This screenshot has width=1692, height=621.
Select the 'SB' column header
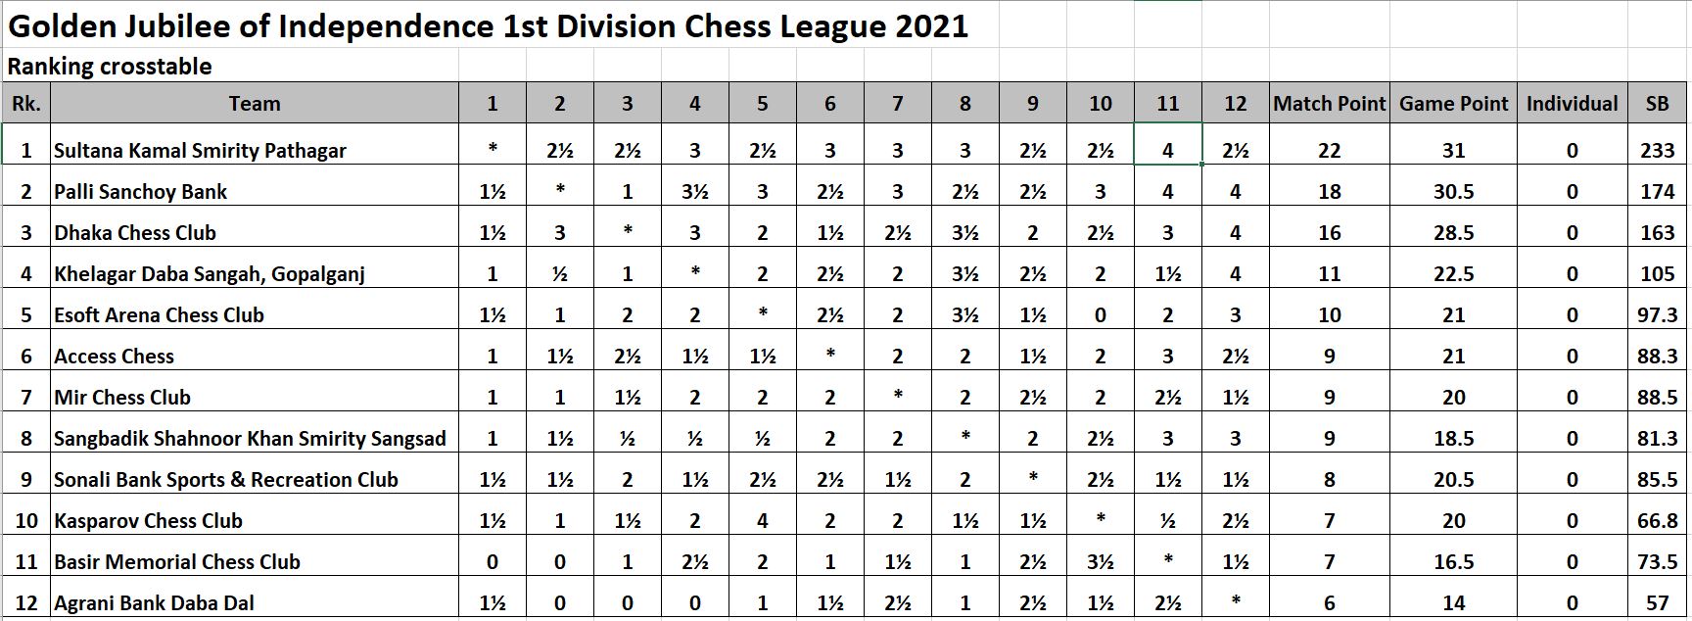pos(1657,103)
